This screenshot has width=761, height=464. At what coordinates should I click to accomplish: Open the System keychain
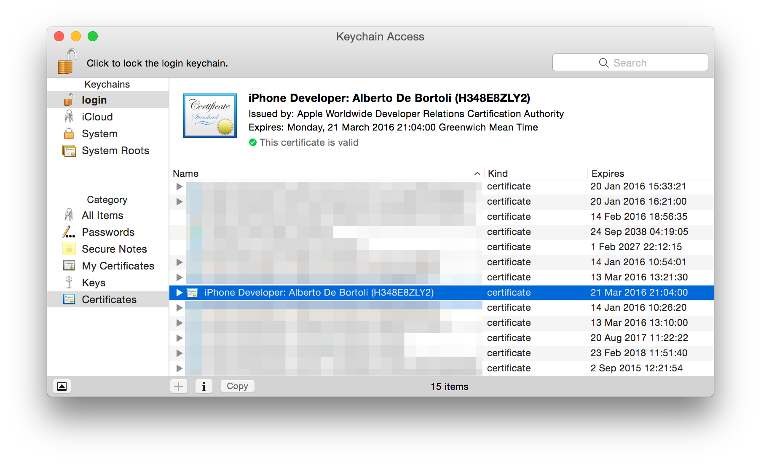click(x=99, y=133)
